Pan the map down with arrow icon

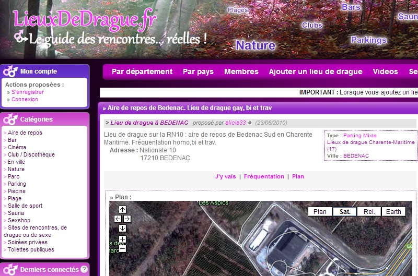point(122,228)
